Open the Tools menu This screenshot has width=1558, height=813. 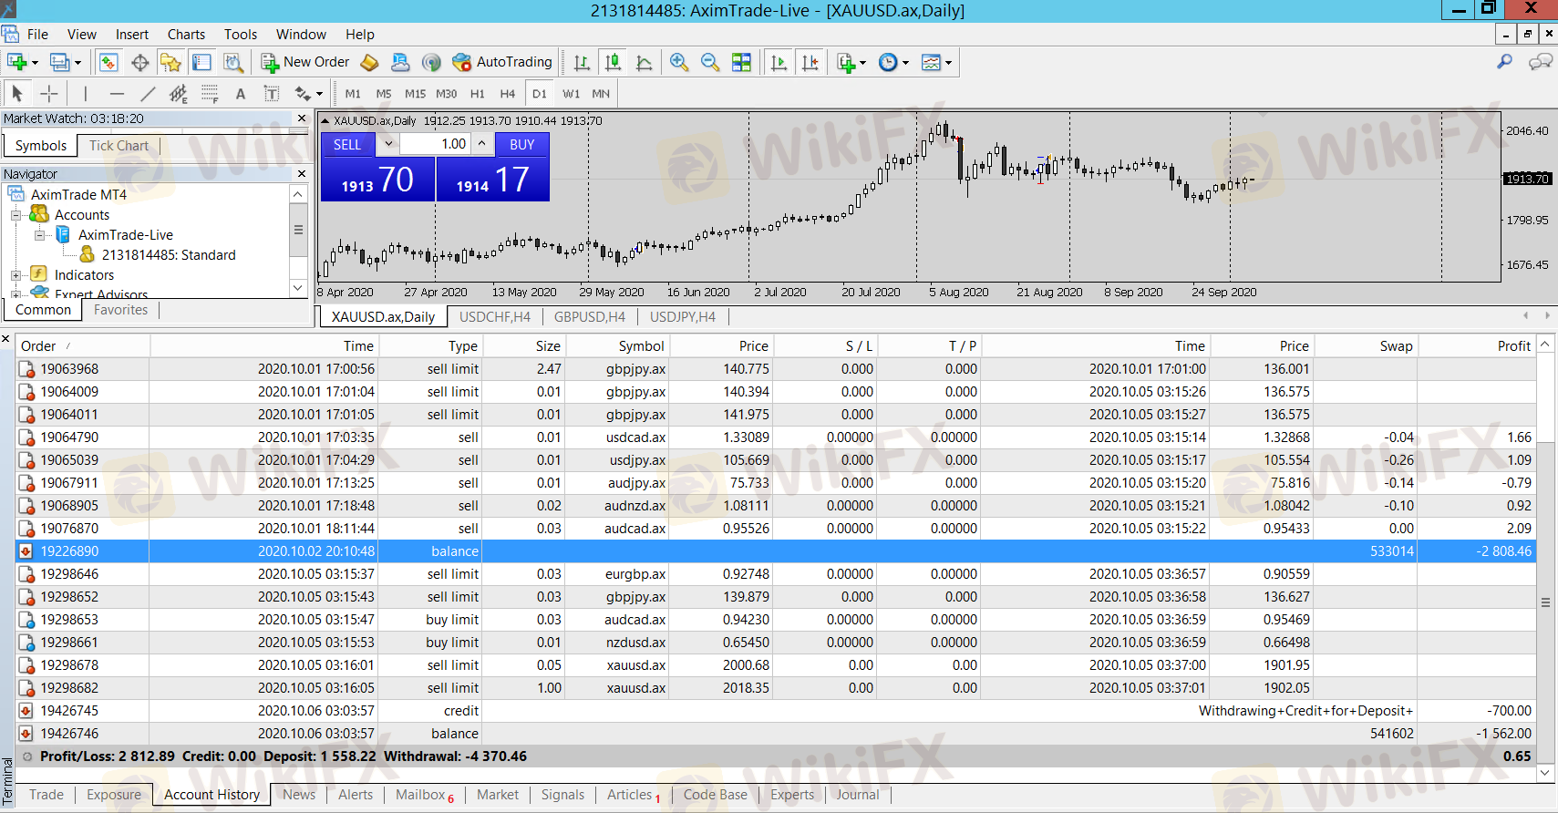(241, 35)
